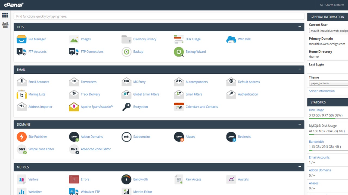
Task: Click the Global Email Filters icon
Action: pyautogui.click(x=126, y=94)
